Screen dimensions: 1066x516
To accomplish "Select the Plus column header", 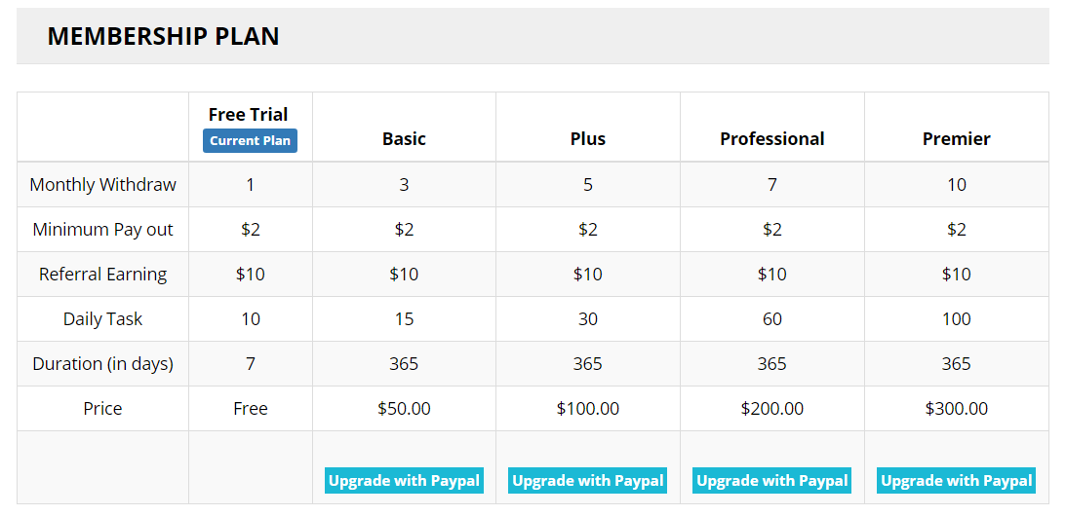I will coord(588,138).
